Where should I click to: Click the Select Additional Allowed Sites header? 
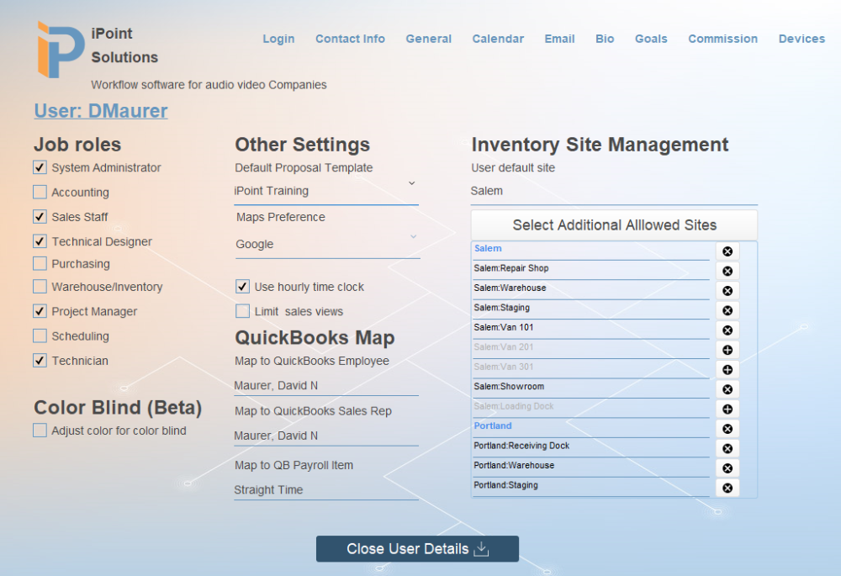click(x=614, y=225)
